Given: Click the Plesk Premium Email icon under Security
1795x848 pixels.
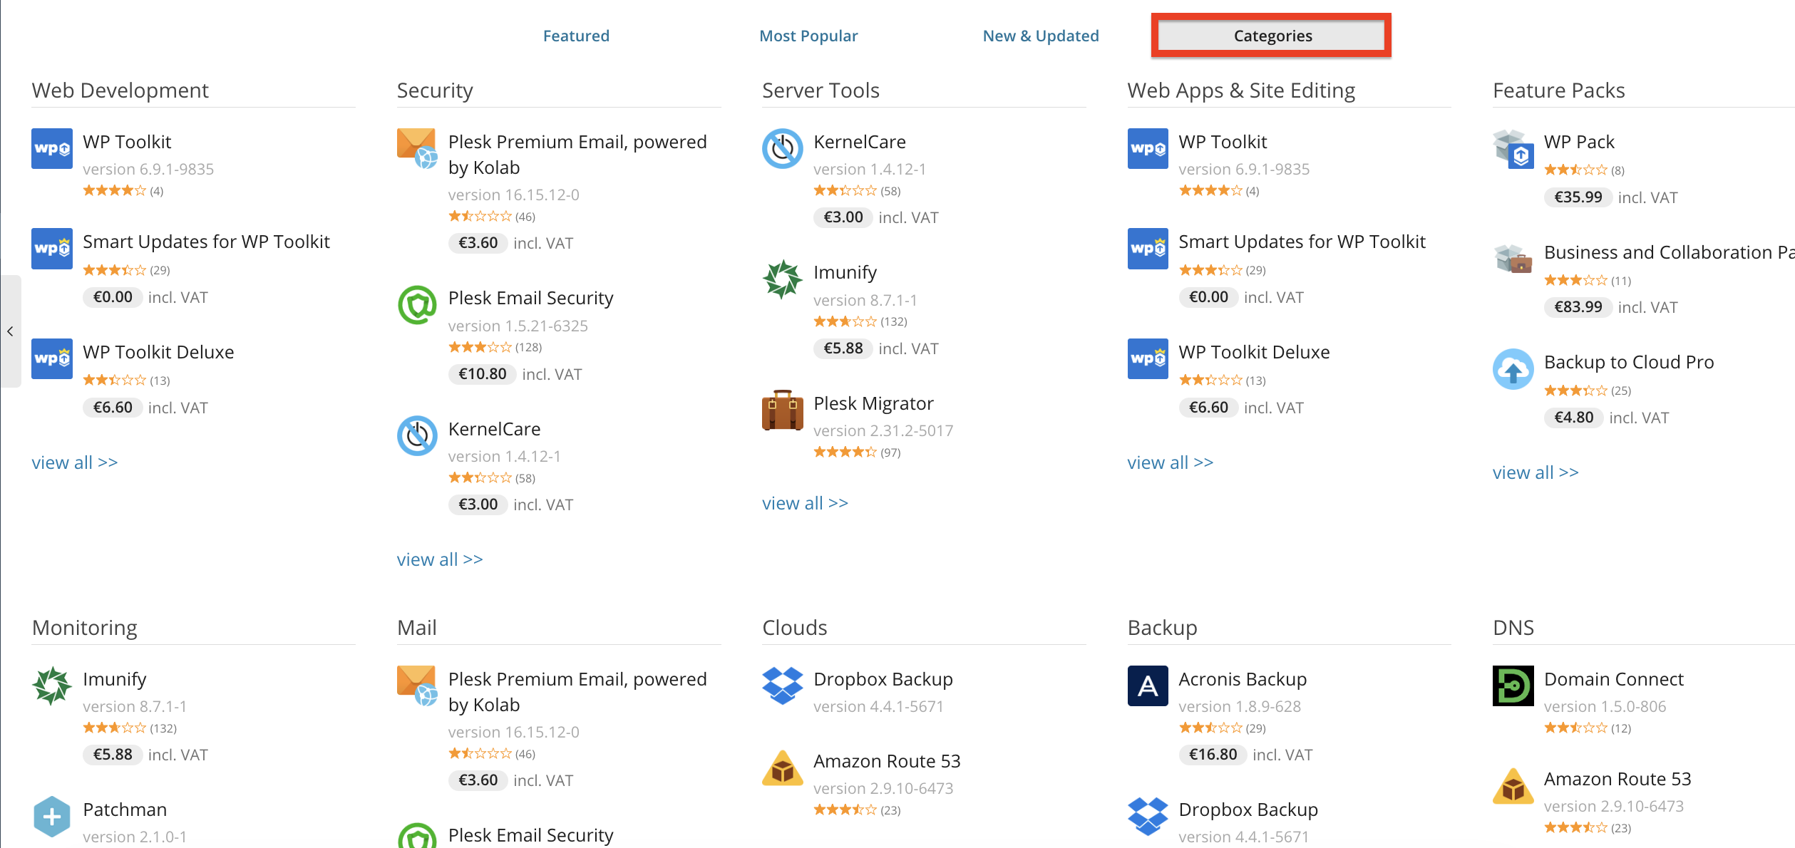Looking at the screenshot, I should tap(417, 148).
